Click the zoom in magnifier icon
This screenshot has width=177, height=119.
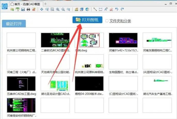pos(58,9)
